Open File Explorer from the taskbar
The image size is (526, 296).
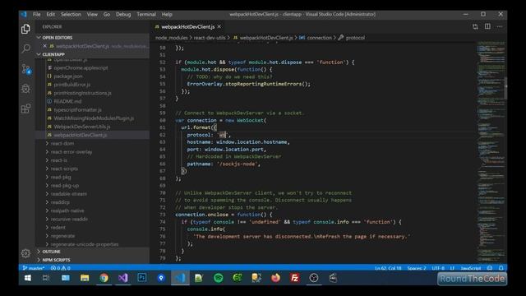tap(85, 278)
